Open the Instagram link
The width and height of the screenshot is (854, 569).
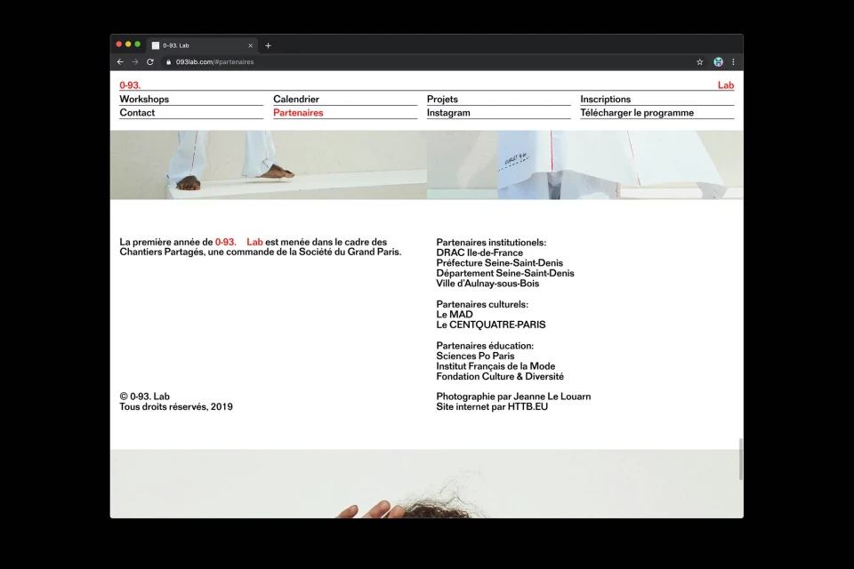(x=448, y=113)
